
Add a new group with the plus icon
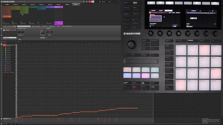[x=64, y=22]
